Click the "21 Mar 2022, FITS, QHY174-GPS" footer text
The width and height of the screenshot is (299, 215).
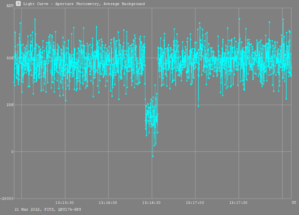[48, 209]
